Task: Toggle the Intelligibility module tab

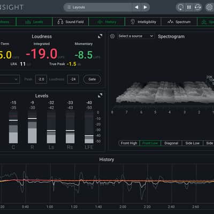Action: 143,22
